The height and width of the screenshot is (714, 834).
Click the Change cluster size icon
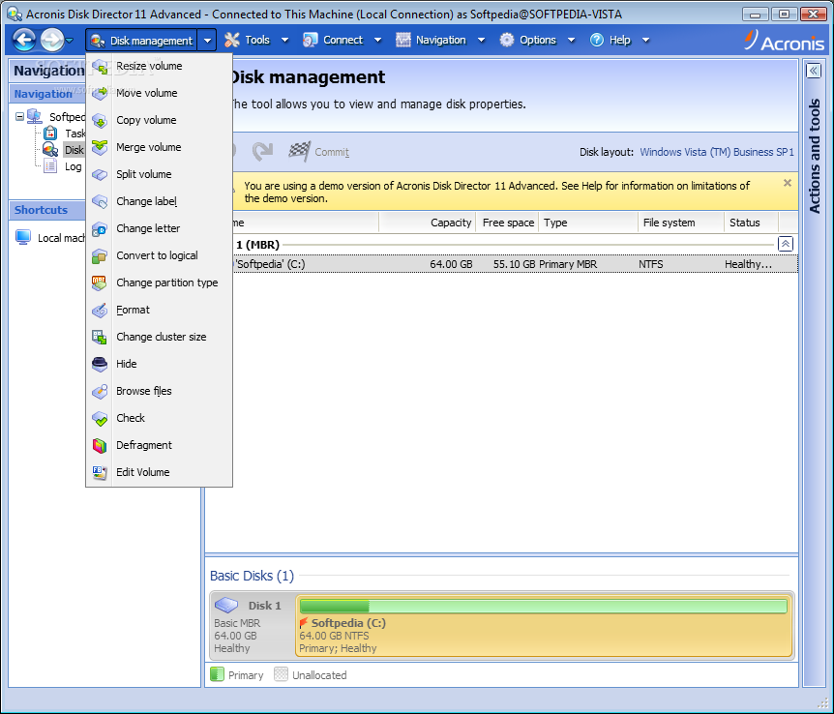point(100,337)
